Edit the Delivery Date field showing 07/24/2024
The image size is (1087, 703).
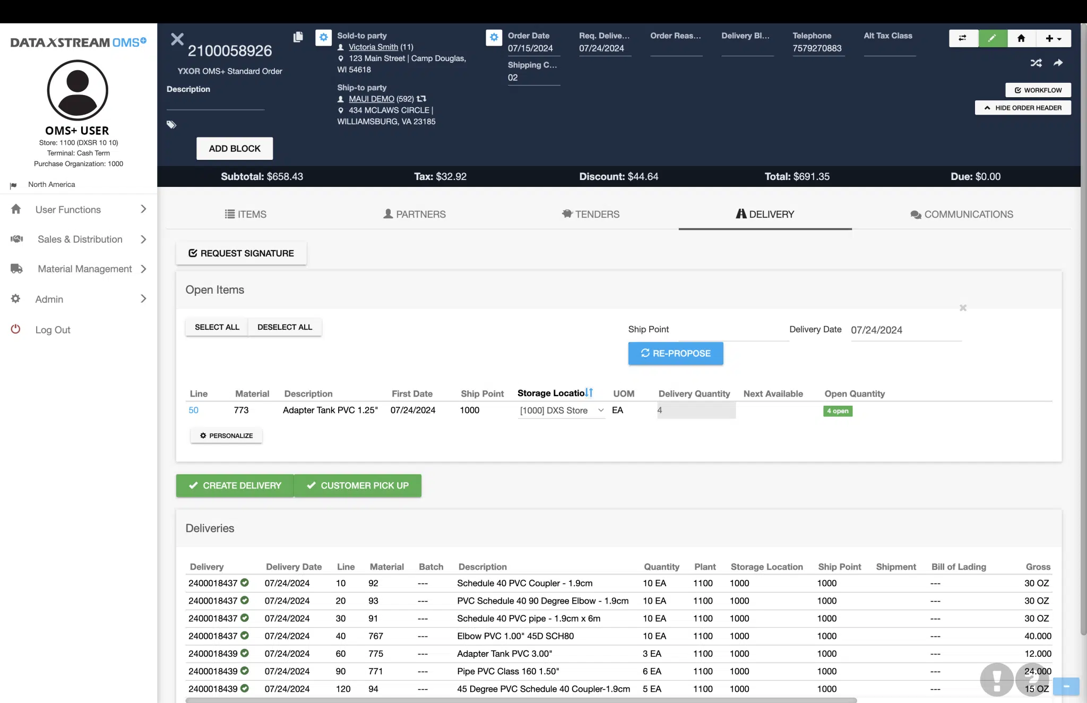pos(877,330)
